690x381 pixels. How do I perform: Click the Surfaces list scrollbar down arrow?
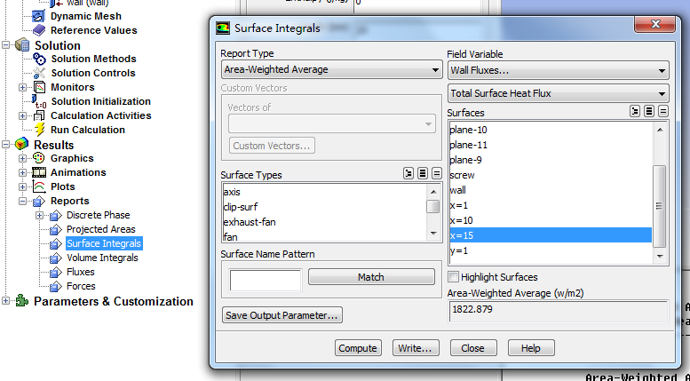tap(660, 257)
